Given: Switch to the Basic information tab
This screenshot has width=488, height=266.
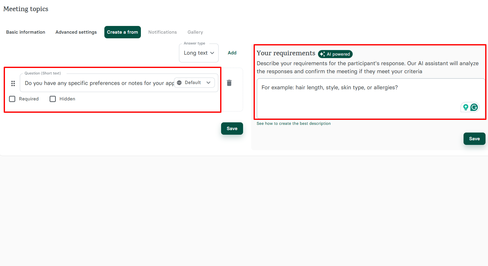Looking at the screenshot, I should coord(26,32).
